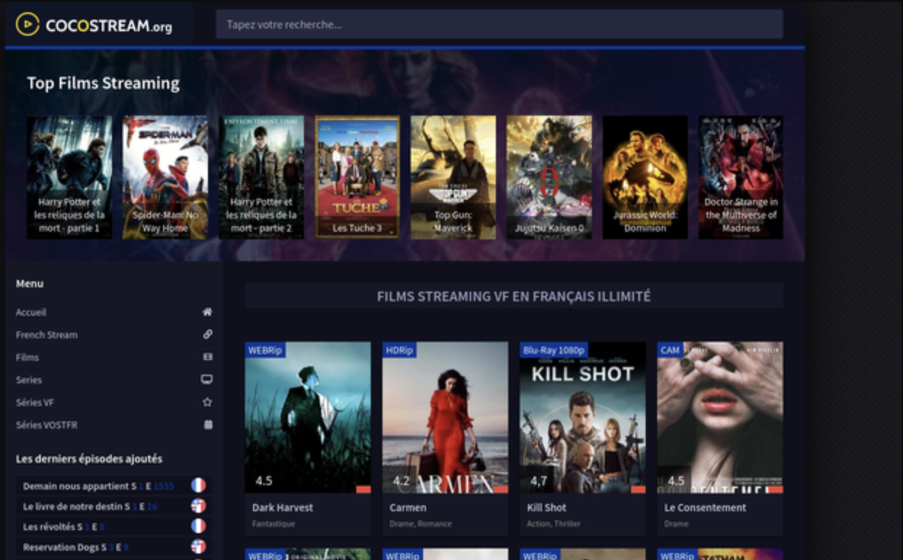Screen dimensions: 903x560
Task: Open top film Harry Potter reliques partie 2
Action: [262, 177]
